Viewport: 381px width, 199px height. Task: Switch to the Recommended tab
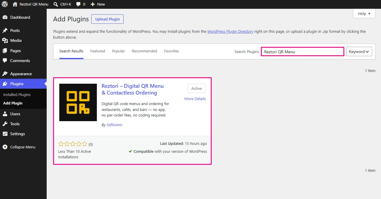coord(144,51)
